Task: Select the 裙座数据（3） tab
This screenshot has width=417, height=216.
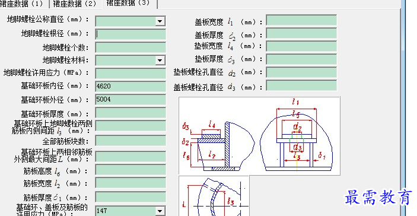Action: click(x=129, y=3)
